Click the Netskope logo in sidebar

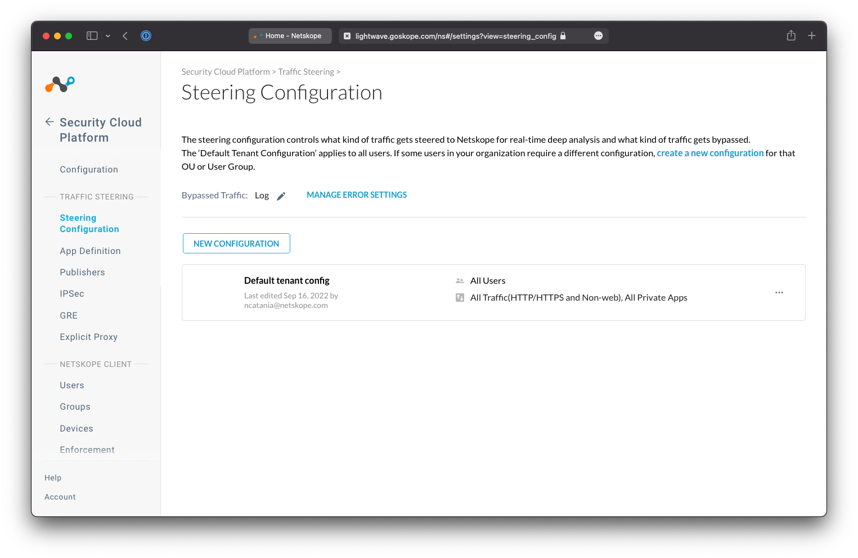(x=60, y=84)
